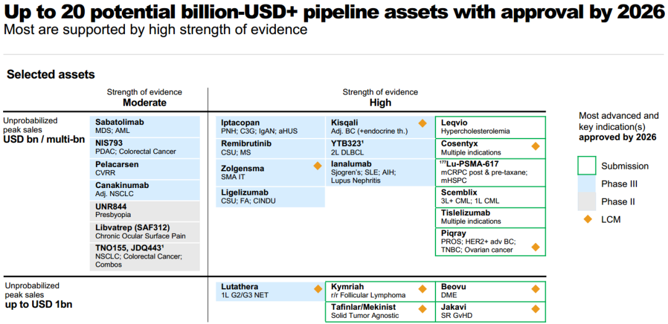
Task: Click the diamond marker beside Beovu
Action: [536, 289]
